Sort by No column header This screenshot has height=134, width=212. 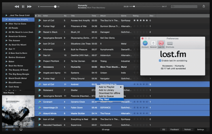(x=66, y=16)
